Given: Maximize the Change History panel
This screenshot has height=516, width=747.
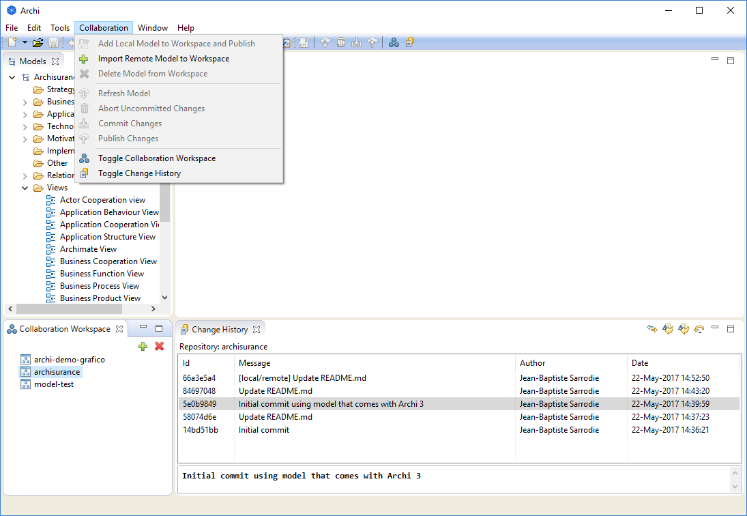Looking at the screenshot, I should [x=731, y=329].
